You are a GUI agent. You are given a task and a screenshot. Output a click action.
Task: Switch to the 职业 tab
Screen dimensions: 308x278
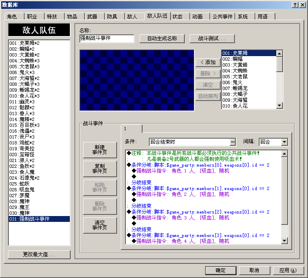(34, 16)
